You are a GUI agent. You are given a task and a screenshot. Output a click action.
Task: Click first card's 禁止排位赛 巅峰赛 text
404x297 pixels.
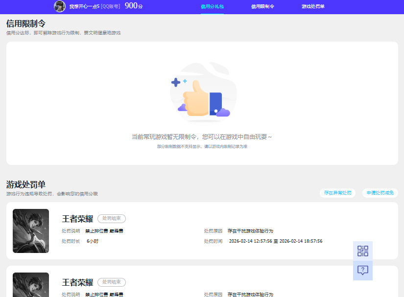click(104, 231)
